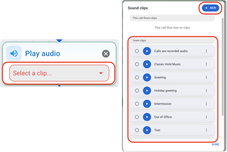Select the Out of Office radio button

pos(137,117)
